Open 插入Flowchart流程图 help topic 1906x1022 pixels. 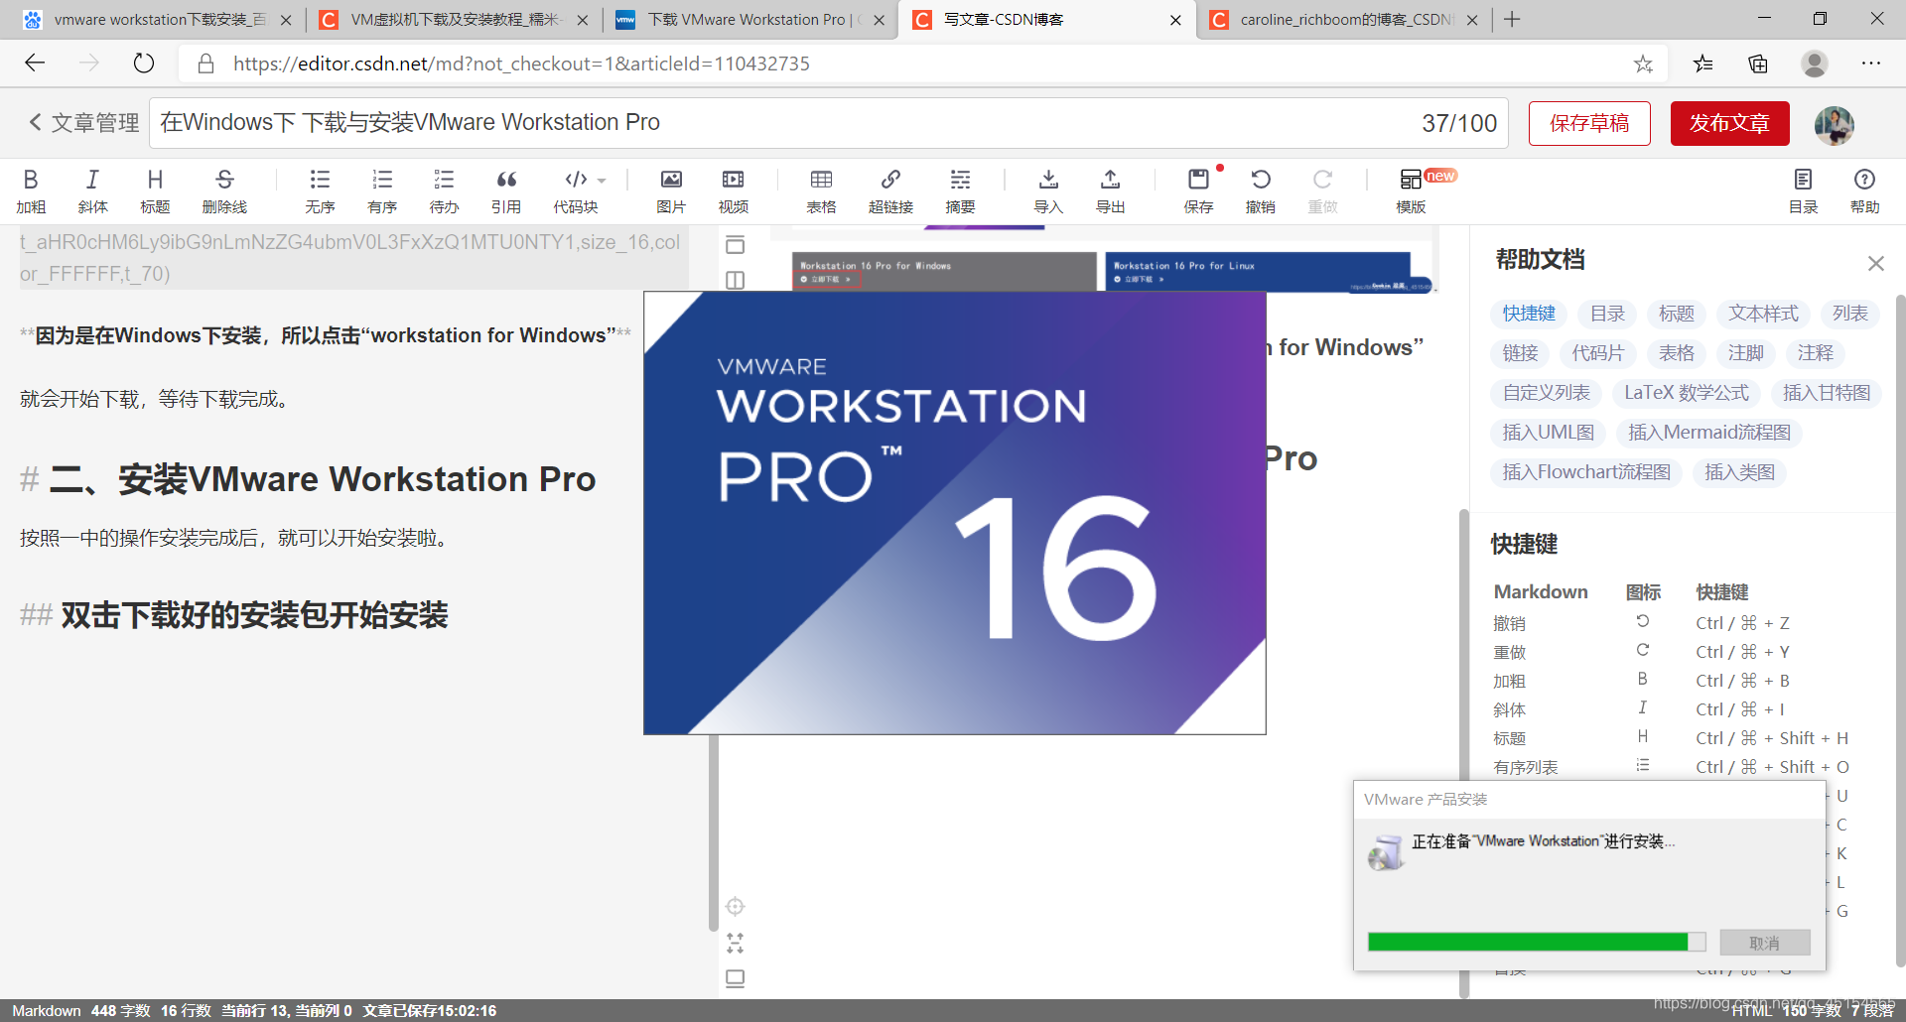[1585, 472]
